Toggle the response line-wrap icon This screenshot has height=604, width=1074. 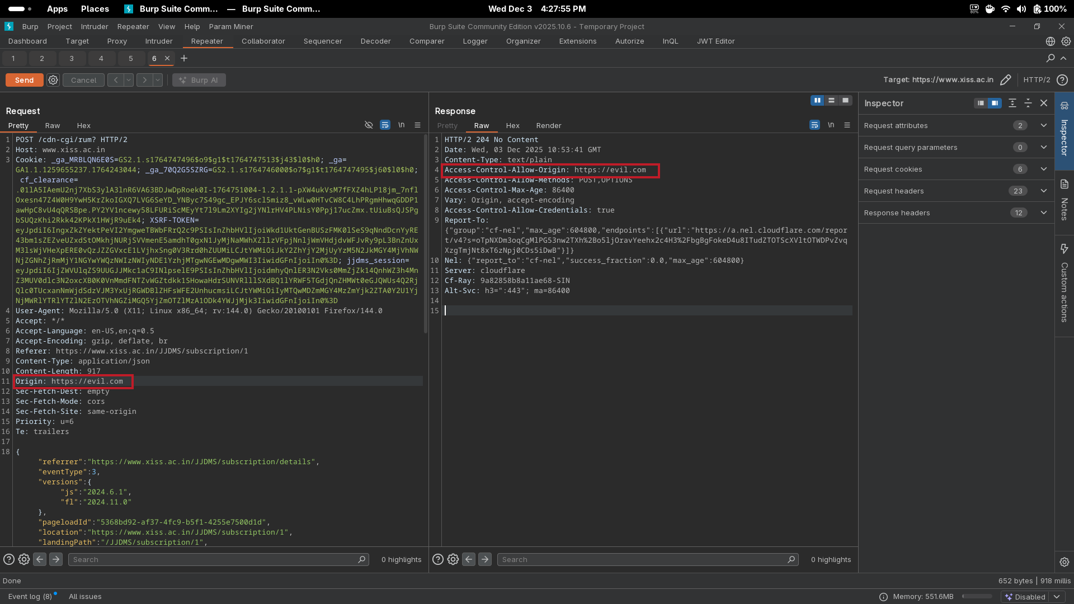[814, 125]
